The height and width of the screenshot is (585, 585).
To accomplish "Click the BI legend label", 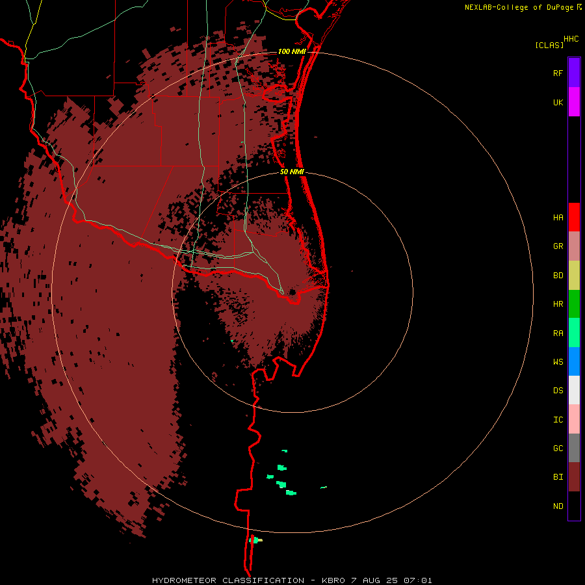I will tap(558, 477).
